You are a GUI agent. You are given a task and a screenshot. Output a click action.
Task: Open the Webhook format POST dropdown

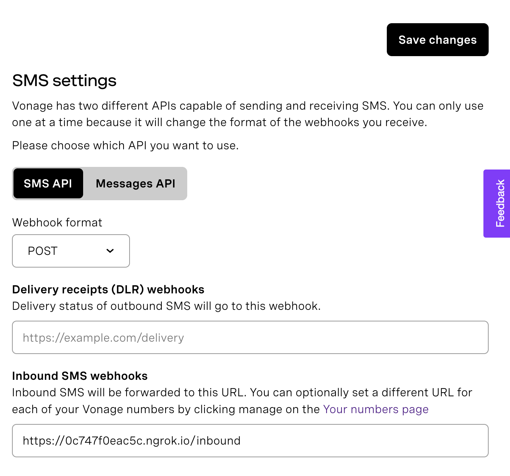pyautogui.click(x=71, y=251)
